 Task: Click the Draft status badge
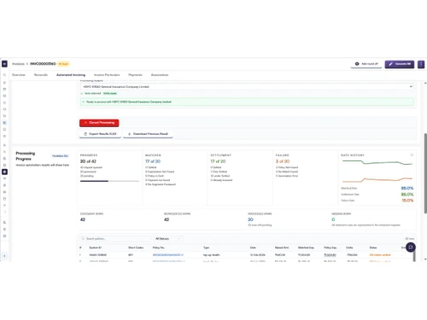click(63, 64)
